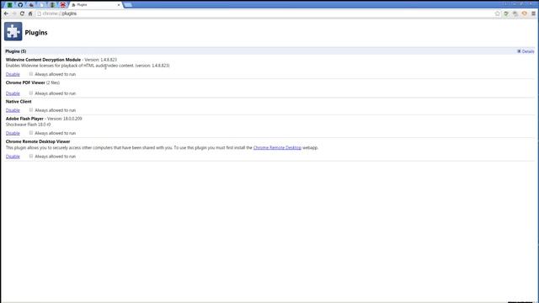Screen dimensions: 539x303
Task: Click the Chrome Remote Desktop Viewer title
Action: (x=38, y=141)
